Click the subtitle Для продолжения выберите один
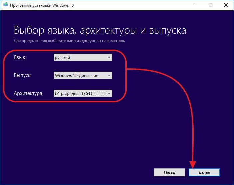This screenshot has width=234, height=185. click(69, 41)
